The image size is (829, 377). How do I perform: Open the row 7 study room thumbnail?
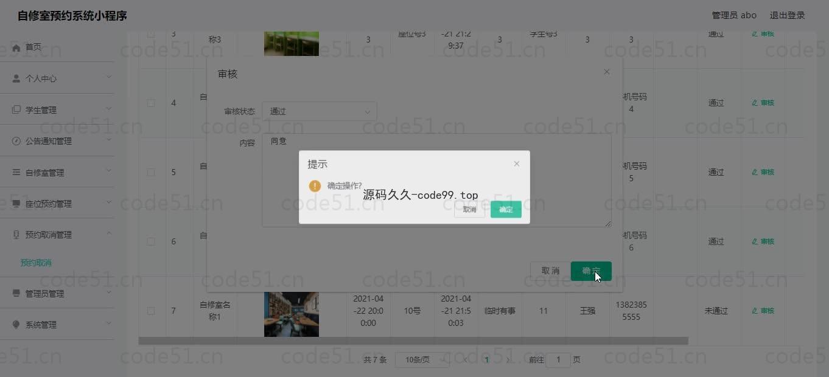292,314
